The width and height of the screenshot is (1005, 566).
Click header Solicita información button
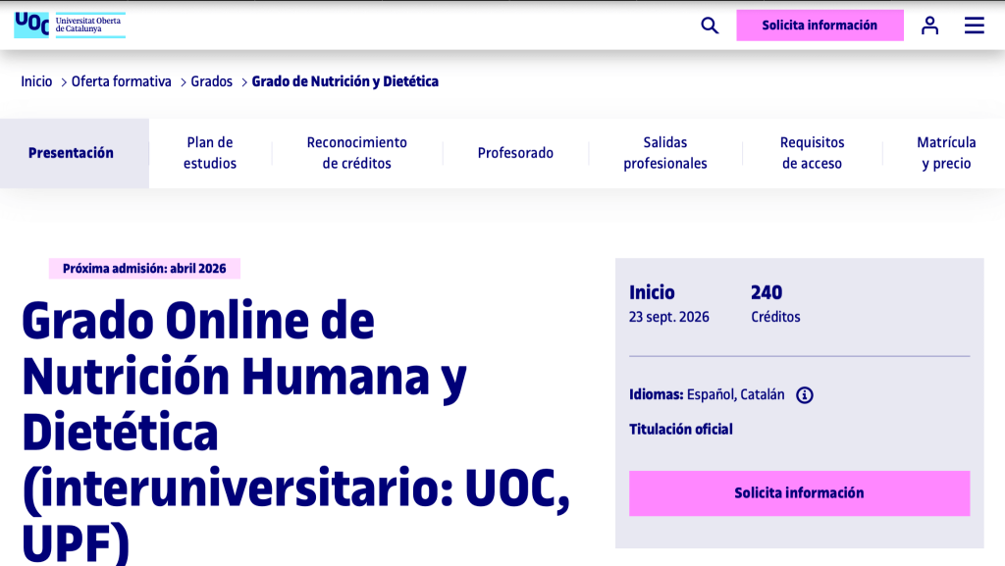coord(820,25)
